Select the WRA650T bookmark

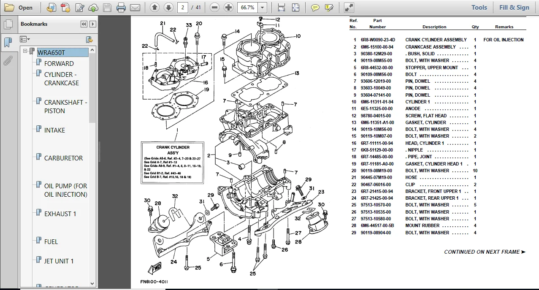pos(62,52)
